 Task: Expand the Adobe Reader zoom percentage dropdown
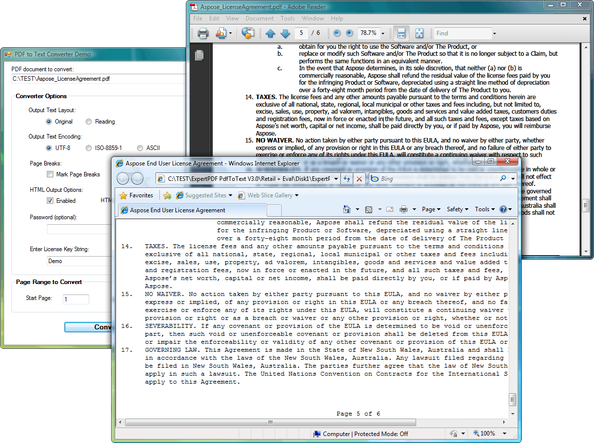(383, 33)
